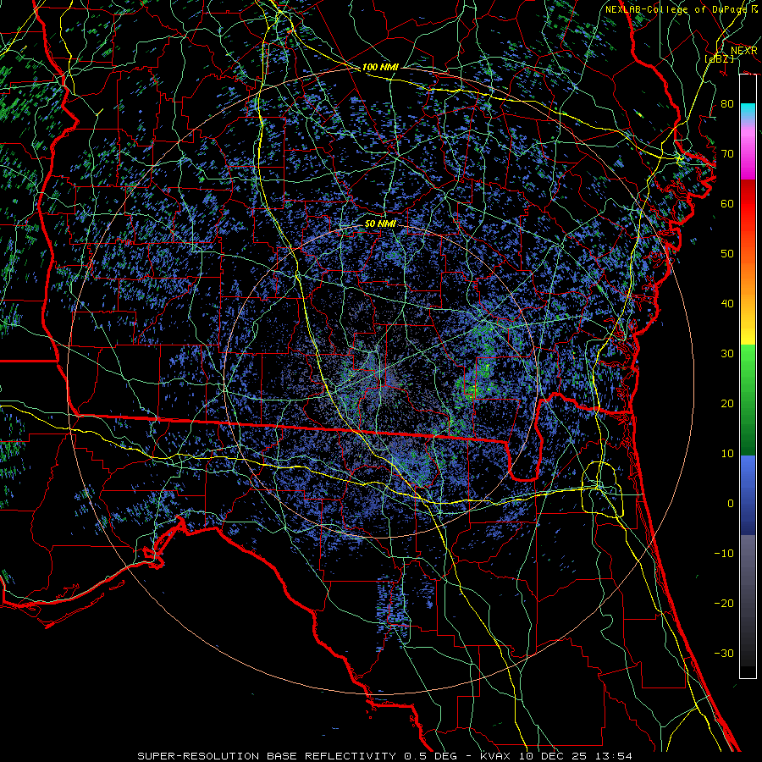Click the -20 value on the dBZ scale
The height and width of the screenshot is (762, 762).
[x=724, y=603]
